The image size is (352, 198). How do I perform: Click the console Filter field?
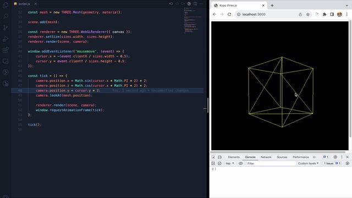tap(271, 163)
